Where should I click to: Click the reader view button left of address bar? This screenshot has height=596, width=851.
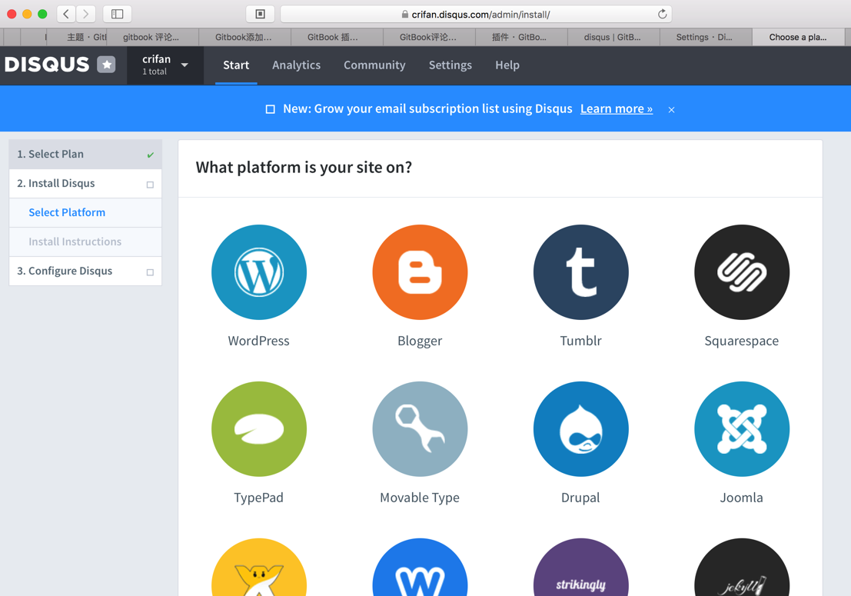260,14
